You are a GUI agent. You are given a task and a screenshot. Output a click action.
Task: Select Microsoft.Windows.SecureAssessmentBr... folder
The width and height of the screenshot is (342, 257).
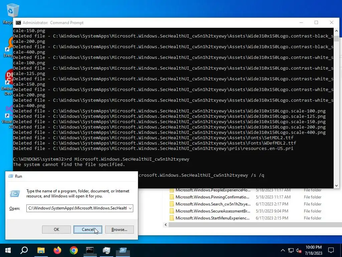point(213,211)
